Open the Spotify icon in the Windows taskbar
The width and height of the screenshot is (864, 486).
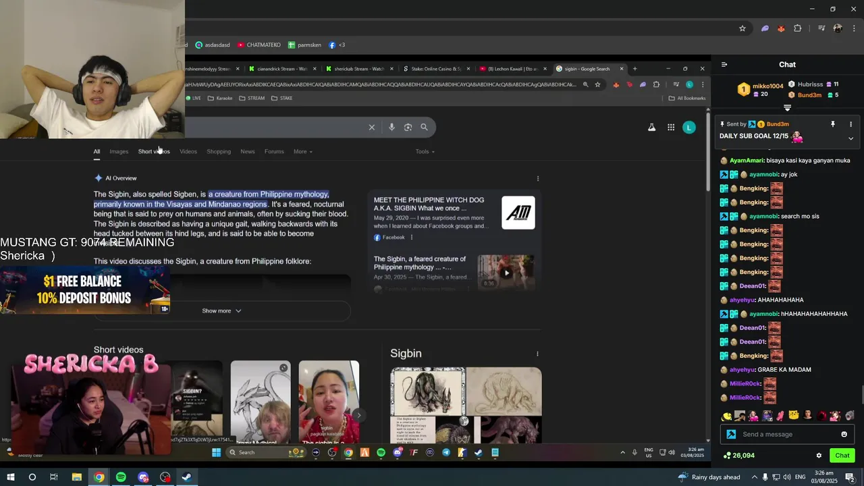121,477
